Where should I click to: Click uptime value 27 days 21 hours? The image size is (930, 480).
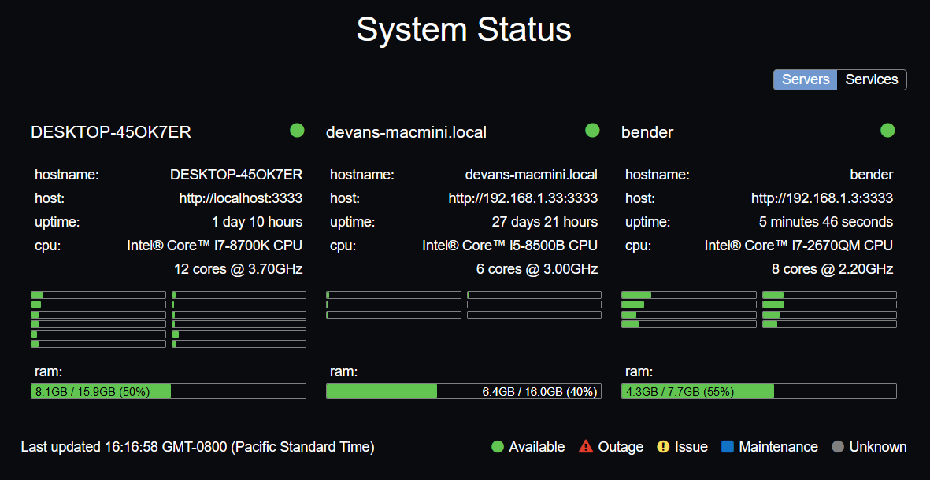[544, 222]
